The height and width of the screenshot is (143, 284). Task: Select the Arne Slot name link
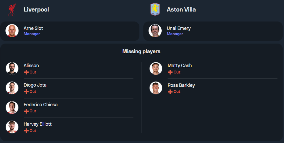point(33,28)
